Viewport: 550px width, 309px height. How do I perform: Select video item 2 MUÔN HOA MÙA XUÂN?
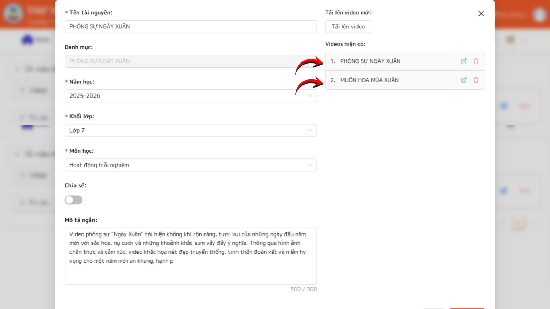pos(369,80)
